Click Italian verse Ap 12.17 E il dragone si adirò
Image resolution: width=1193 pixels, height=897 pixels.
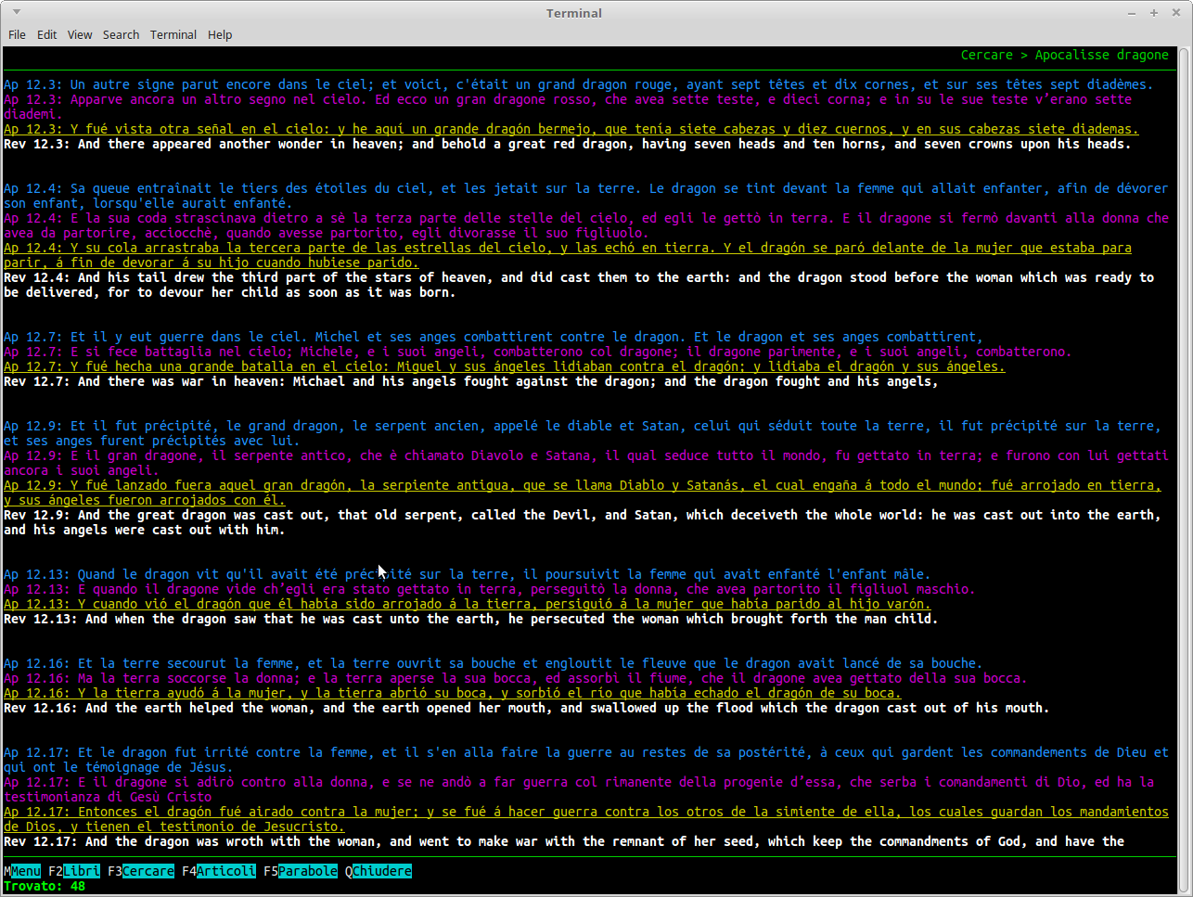(579, 789)
